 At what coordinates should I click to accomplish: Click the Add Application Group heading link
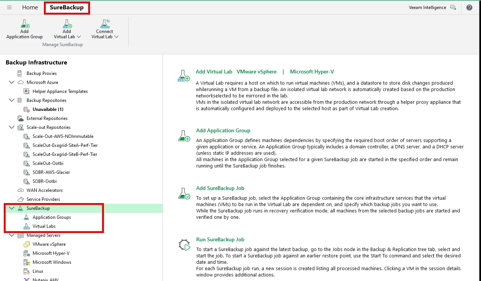point(223,130)
